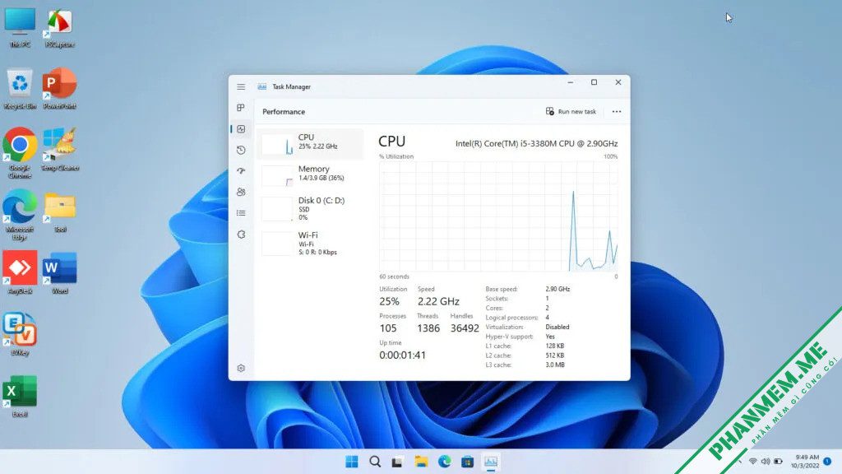Click the 0:00:01:41 up time value
842x474 pixels.
402,355
